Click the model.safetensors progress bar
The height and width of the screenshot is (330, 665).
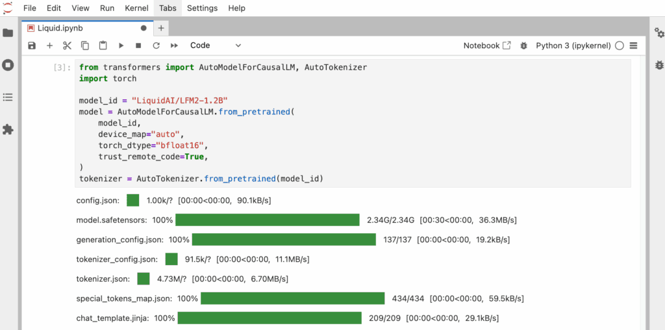(268, 220)
